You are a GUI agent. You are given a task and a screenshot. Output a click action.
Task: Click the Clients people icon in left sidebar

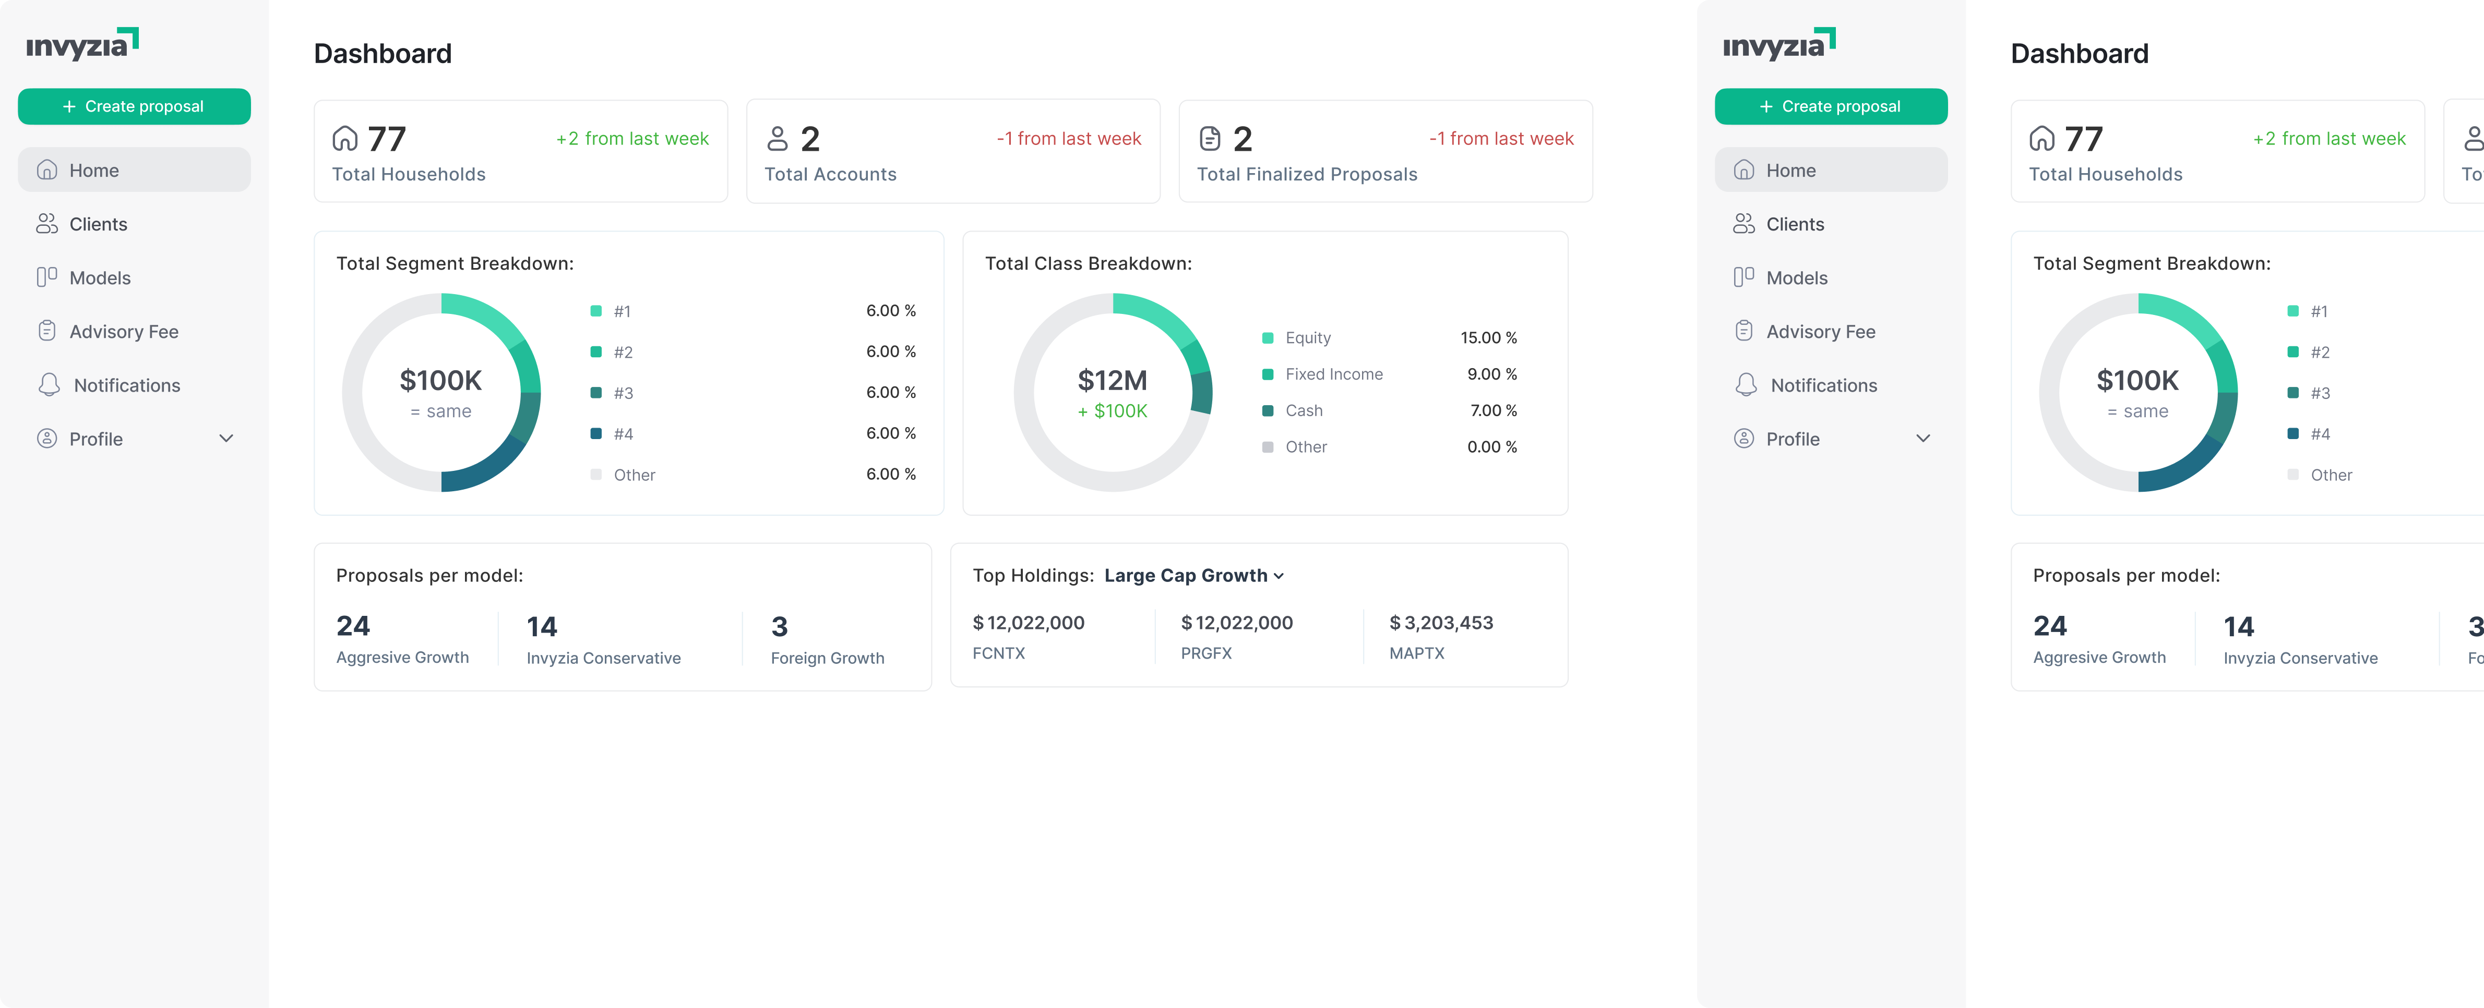point(46,224)
